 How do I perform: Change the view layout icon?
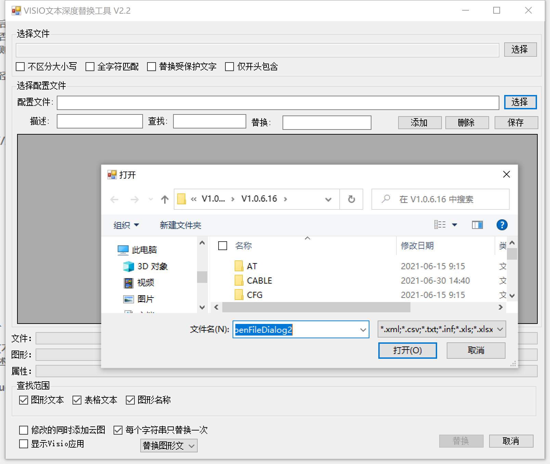(x=440, y=225)
